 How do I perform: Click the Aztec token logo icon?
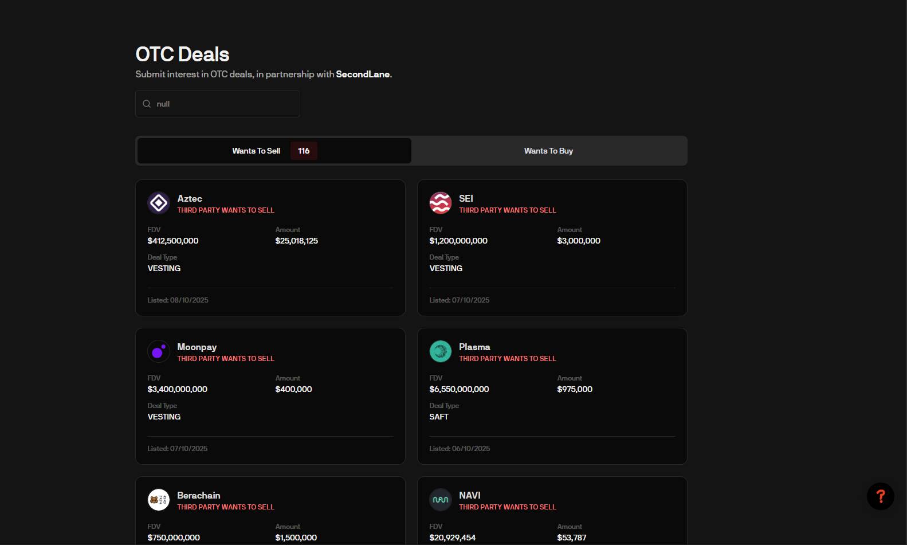[159, 203]
